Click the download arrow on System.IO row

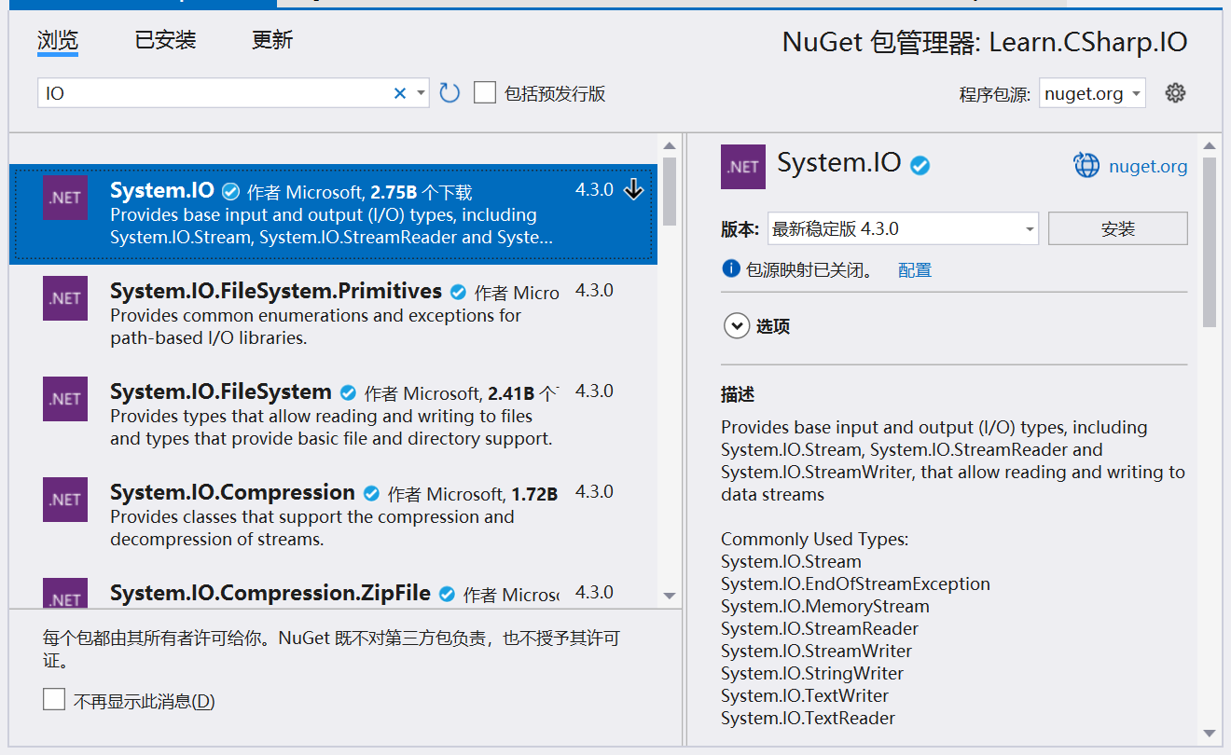633,189
